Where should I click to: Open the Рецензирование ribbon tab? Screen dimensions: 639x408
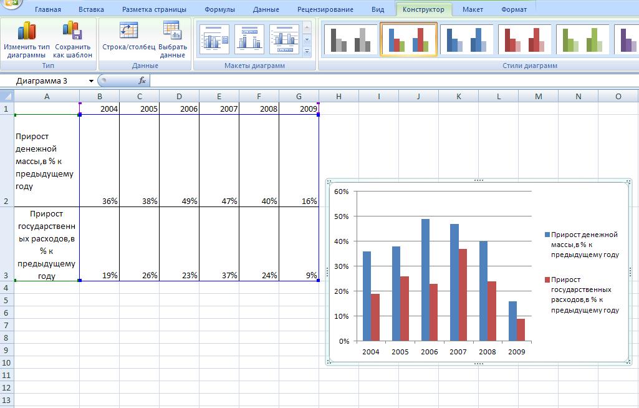click(x=325, y=9)
